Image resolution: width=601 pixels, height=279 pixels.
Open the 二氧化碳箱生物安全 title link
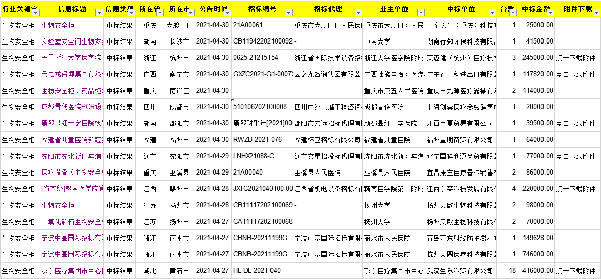(x=72, y=222)
